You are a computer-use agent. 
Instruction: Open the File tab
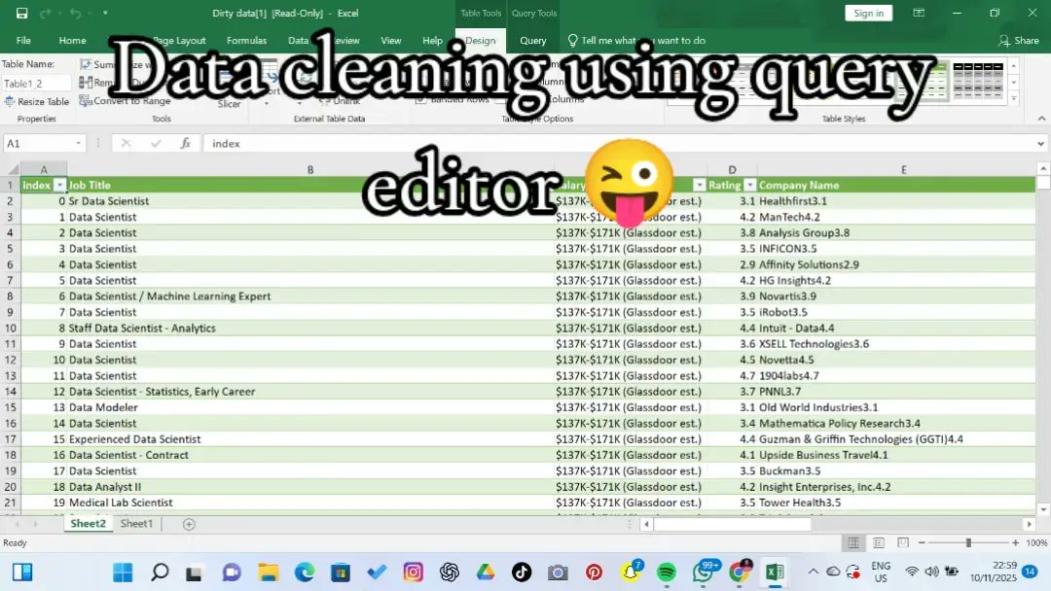(23, 40)
